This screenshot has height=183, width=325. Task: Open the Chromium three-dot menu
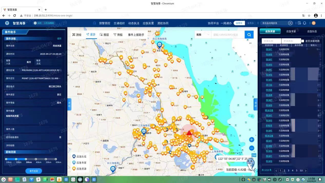coord(321,16)
